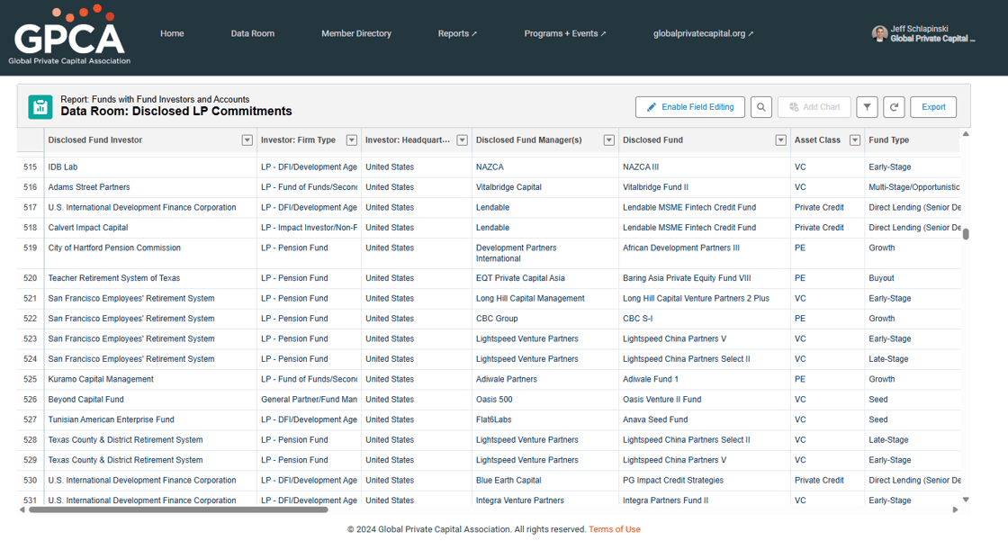This screenshot has width=1008, height=541.
Task: Click the scroll up arrow of the table
Action: [966, 134]
